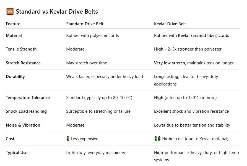Click the Stretch Resistance row label
The image size is (247, 166).
point(23,63)
